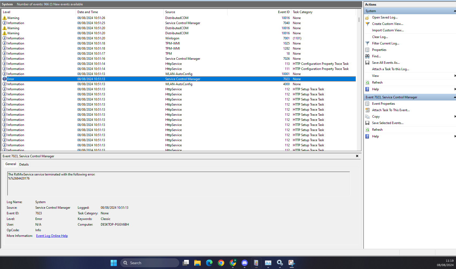Close the Event 7023 preview pane
This screenshot has width=456, height=269.
357,156
